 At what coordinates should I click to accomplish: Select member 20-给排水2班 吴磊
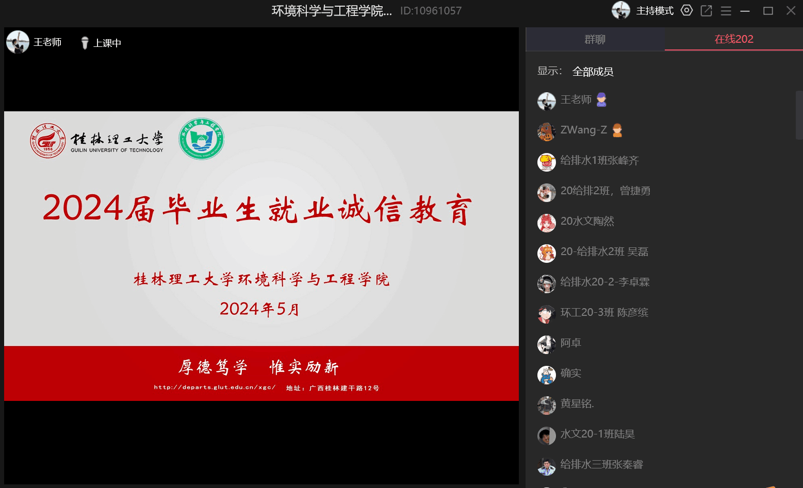[x=604, y=252]
